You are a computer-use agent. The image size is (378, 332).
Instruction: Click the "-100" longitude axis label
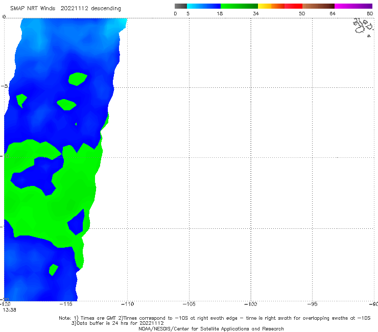[251, 304]
